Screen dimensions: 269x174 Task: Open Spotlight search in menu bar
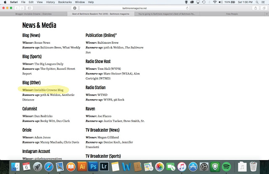257,2
